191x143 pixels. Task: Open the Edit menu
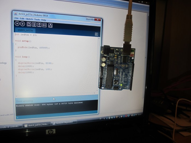coord(22,19)
